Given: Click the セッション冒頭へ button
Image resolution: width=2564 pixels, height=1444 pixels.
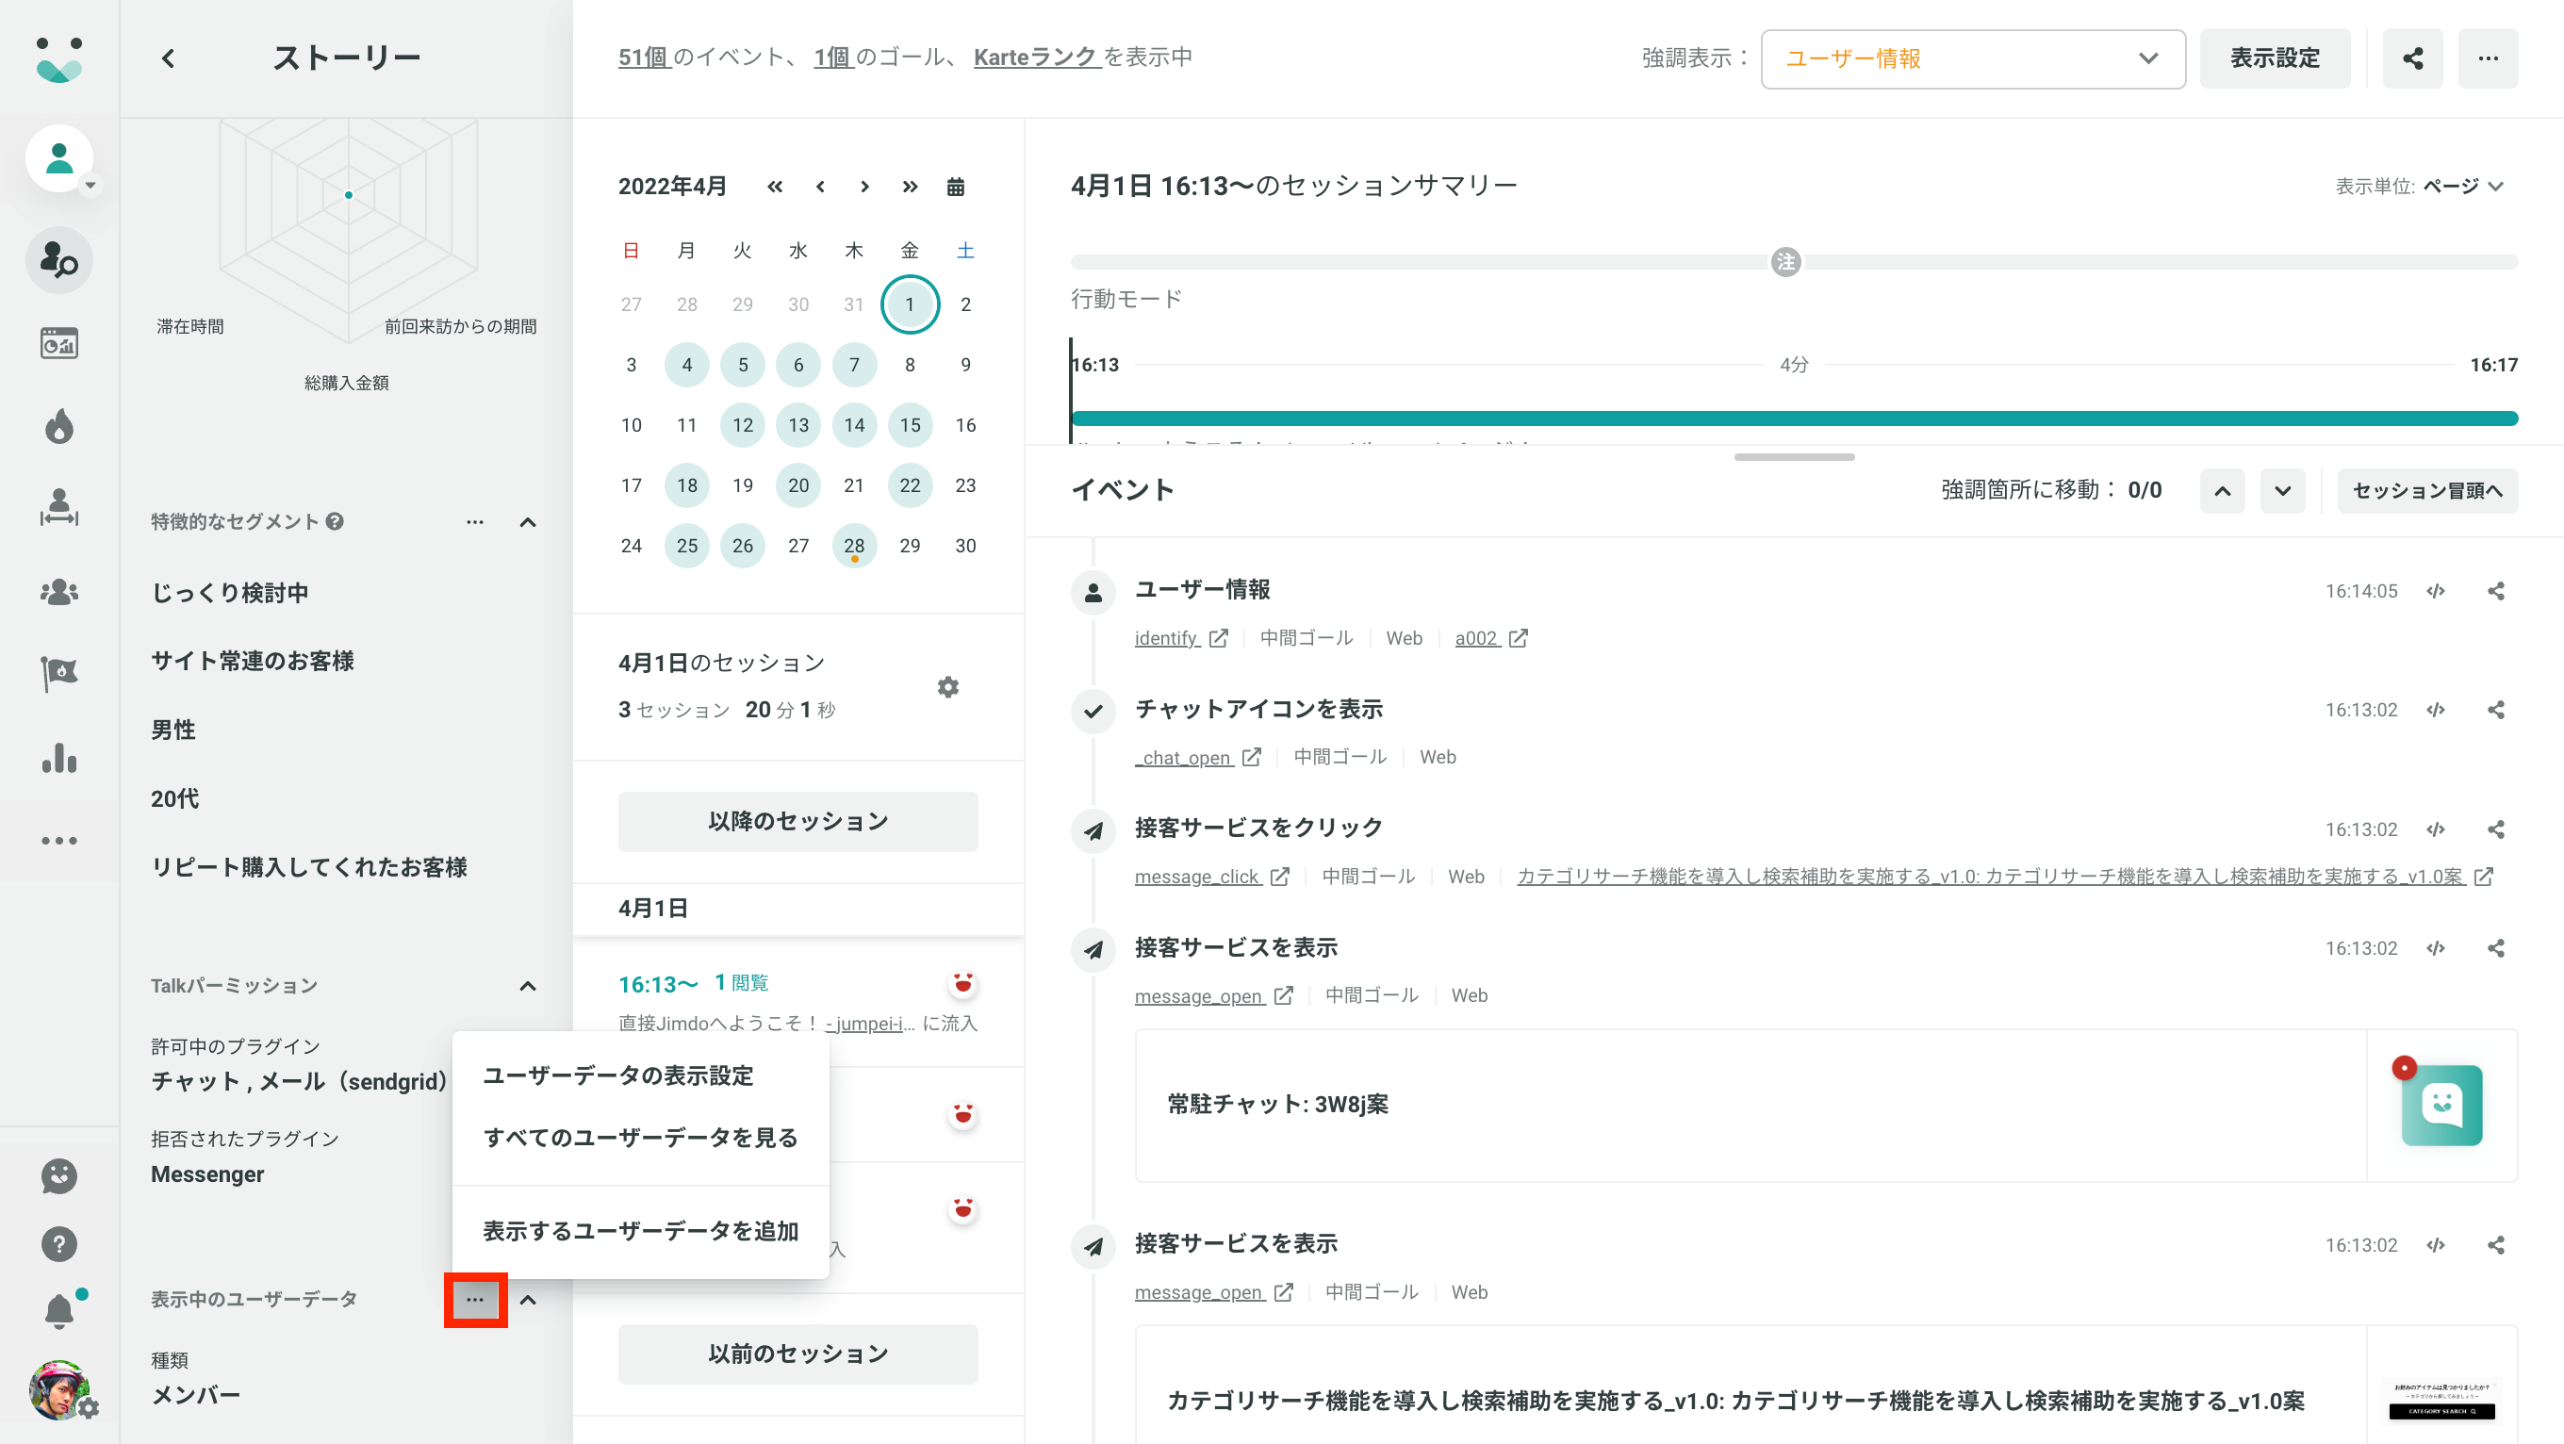Looking at the screenshot, I should (x=2426, y=491).
